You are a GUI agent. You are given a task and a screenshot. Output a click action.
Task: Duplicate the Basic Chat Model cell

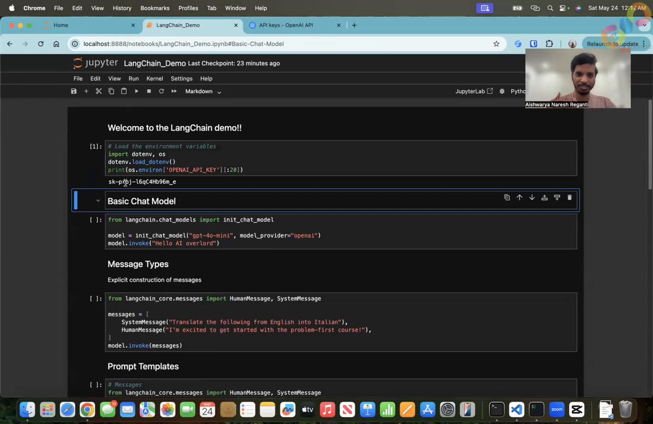[507, 198]
